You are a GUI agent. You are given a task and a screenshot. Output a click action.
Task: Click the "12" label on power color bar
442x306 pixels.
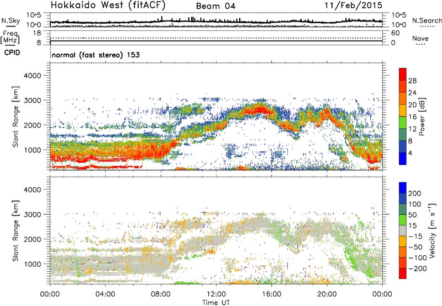tap(412, 129)
